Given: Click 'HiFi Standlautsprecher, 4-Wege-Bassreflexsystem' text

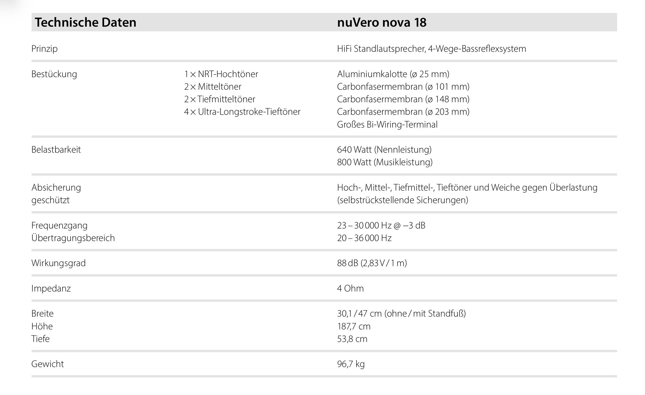Looking at the screenshot, I should 431,49.
